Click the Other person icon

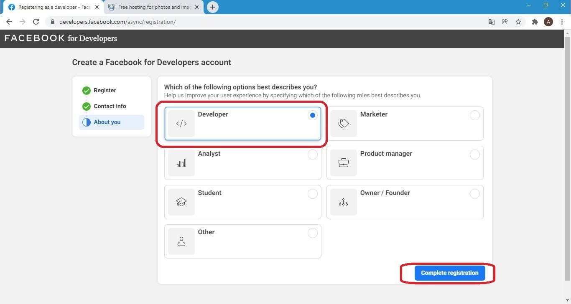pyautogui.click(x=181, y=241)
